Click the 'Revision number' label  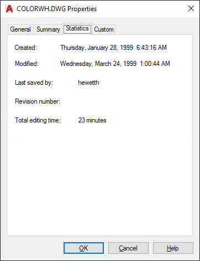(x=38, y=101)
